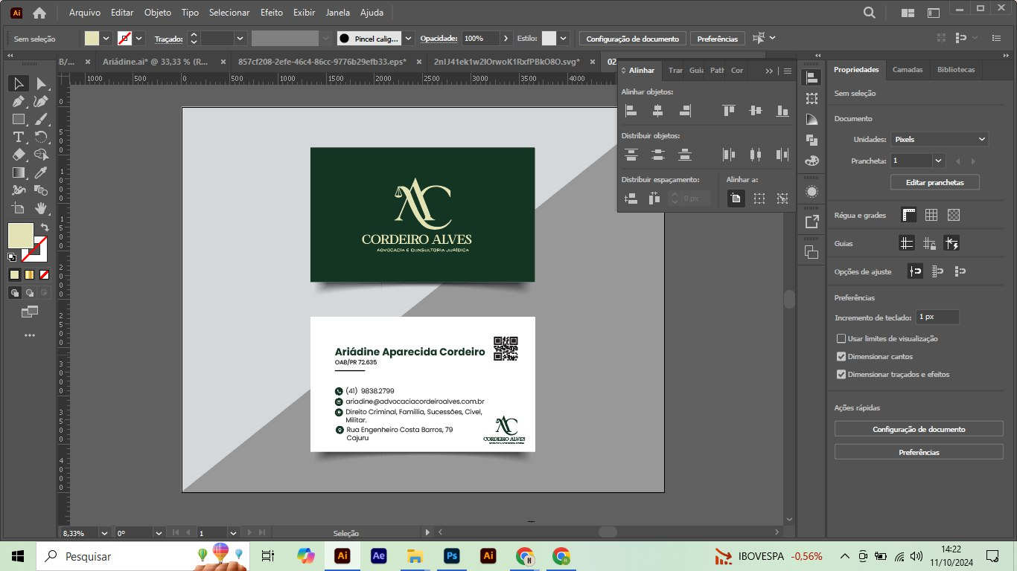Click the fill swatch in control bar
This screenshot has height=571, width=1017.
point(92,38)
